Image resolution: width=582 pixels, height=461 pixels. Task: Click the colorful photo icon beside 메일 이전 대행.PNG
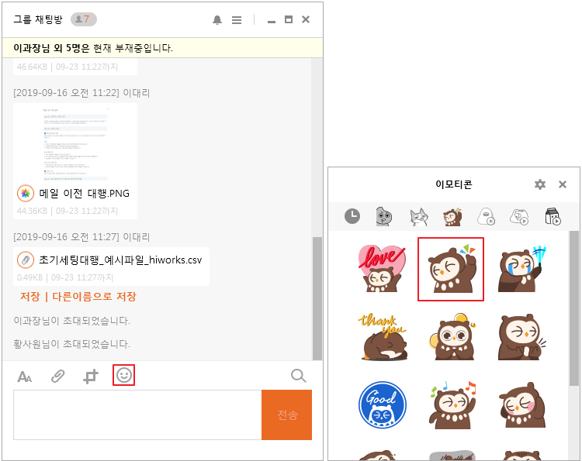point(26,193)
